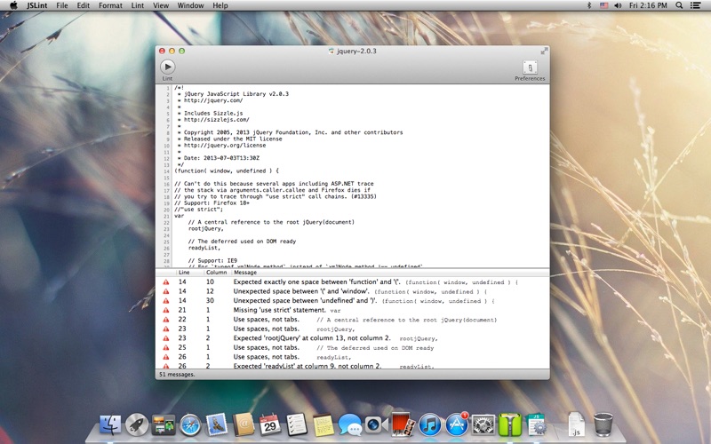Select "Unexpected space between 'undefined'" message row
711x444 pixels.
352,300
